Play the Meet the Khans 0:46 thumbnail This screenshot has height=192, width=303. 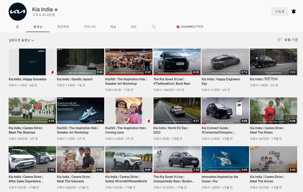tap(274, 111)
